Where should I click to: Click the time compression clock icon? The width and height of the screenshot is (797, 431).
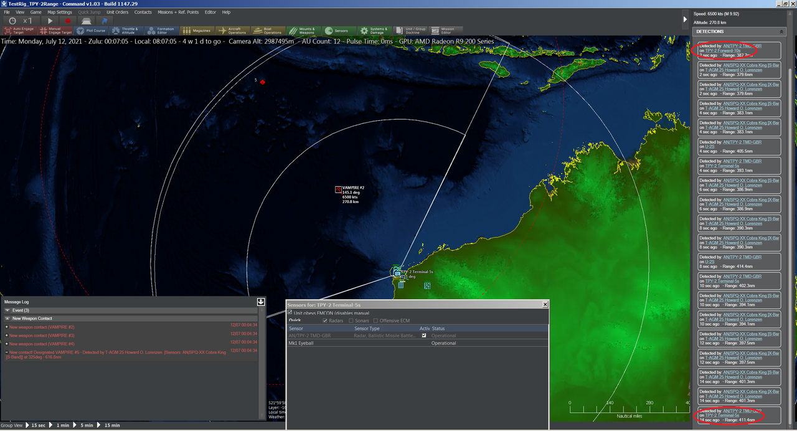click(x=13, y=21)
